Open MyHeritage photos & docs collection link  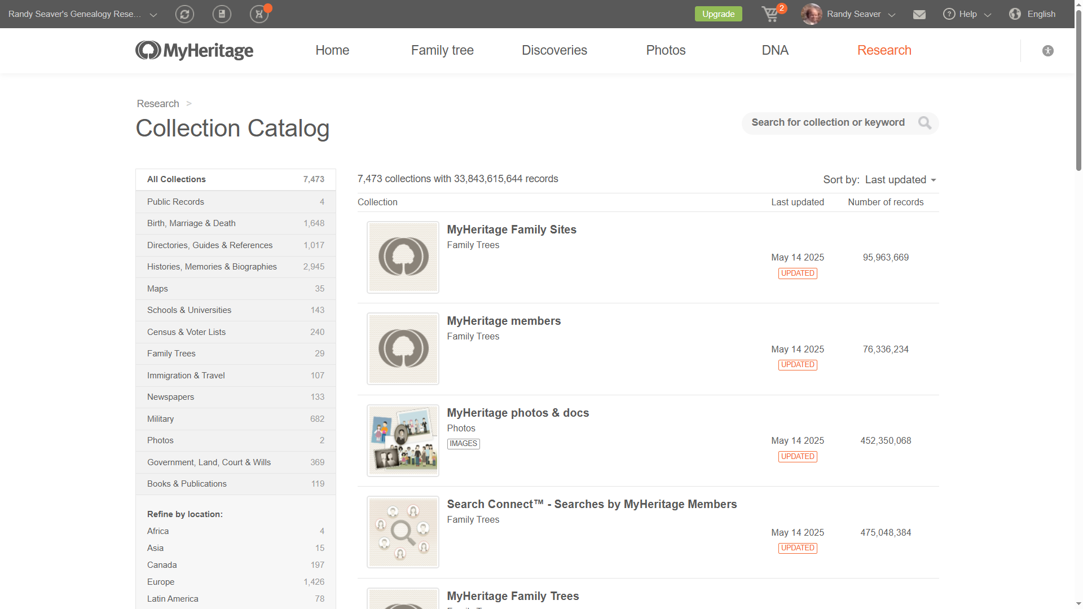[517, 413]
